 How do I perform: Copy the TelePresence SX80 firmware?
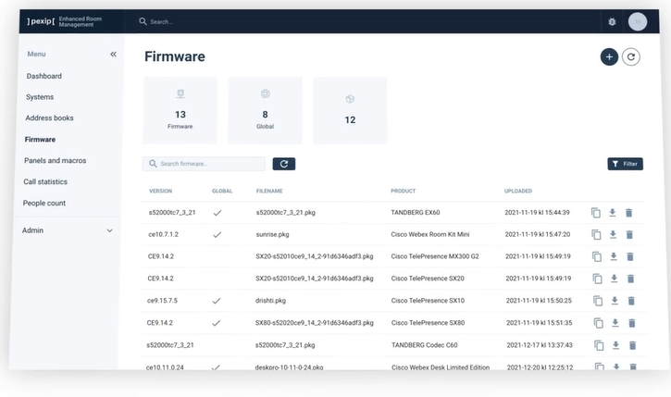click(x=598, y=323)
